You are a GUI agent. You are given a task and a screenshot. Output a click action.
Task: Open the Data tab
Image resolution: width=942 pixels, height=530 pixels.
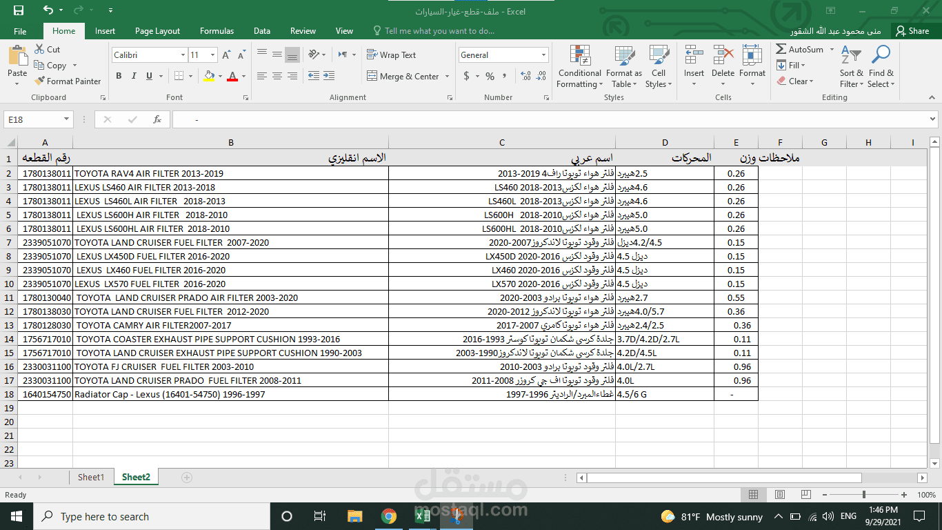click(x=261, y=31)
